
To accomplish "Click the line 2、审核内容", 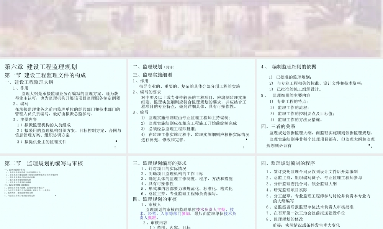I will tap(155, 223).
